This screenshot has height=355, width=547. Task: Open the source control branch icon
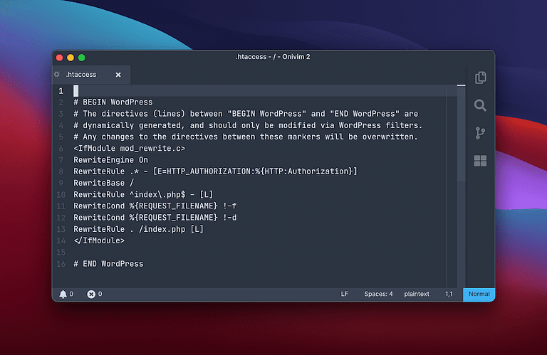(x=481, y=133)
